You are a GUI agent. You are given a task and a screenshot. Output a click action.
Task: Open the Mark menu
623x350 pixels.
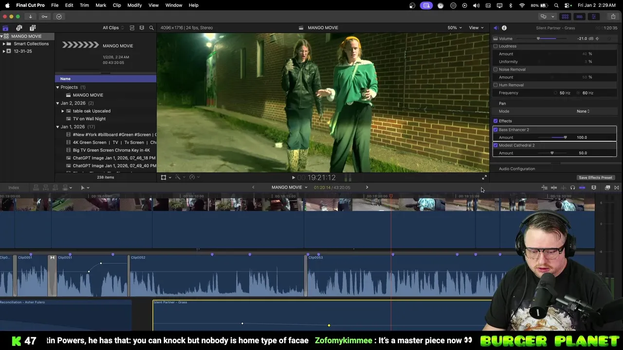(x=101, y=5)
